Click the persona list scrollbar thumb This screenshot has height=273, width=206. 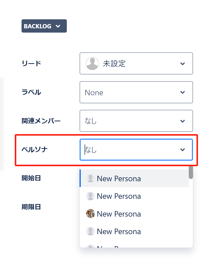191,172
